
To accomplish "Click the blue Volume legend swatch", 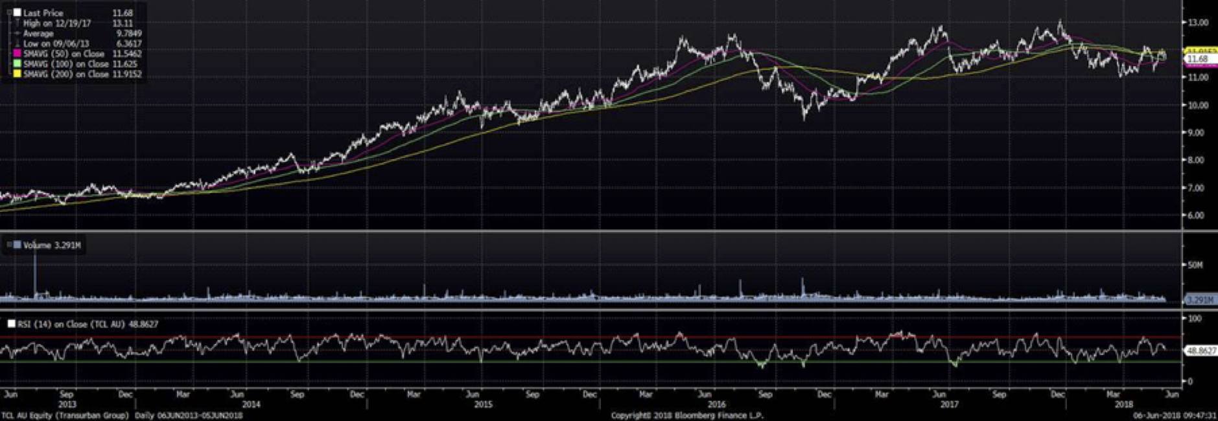I will (18, 245).
